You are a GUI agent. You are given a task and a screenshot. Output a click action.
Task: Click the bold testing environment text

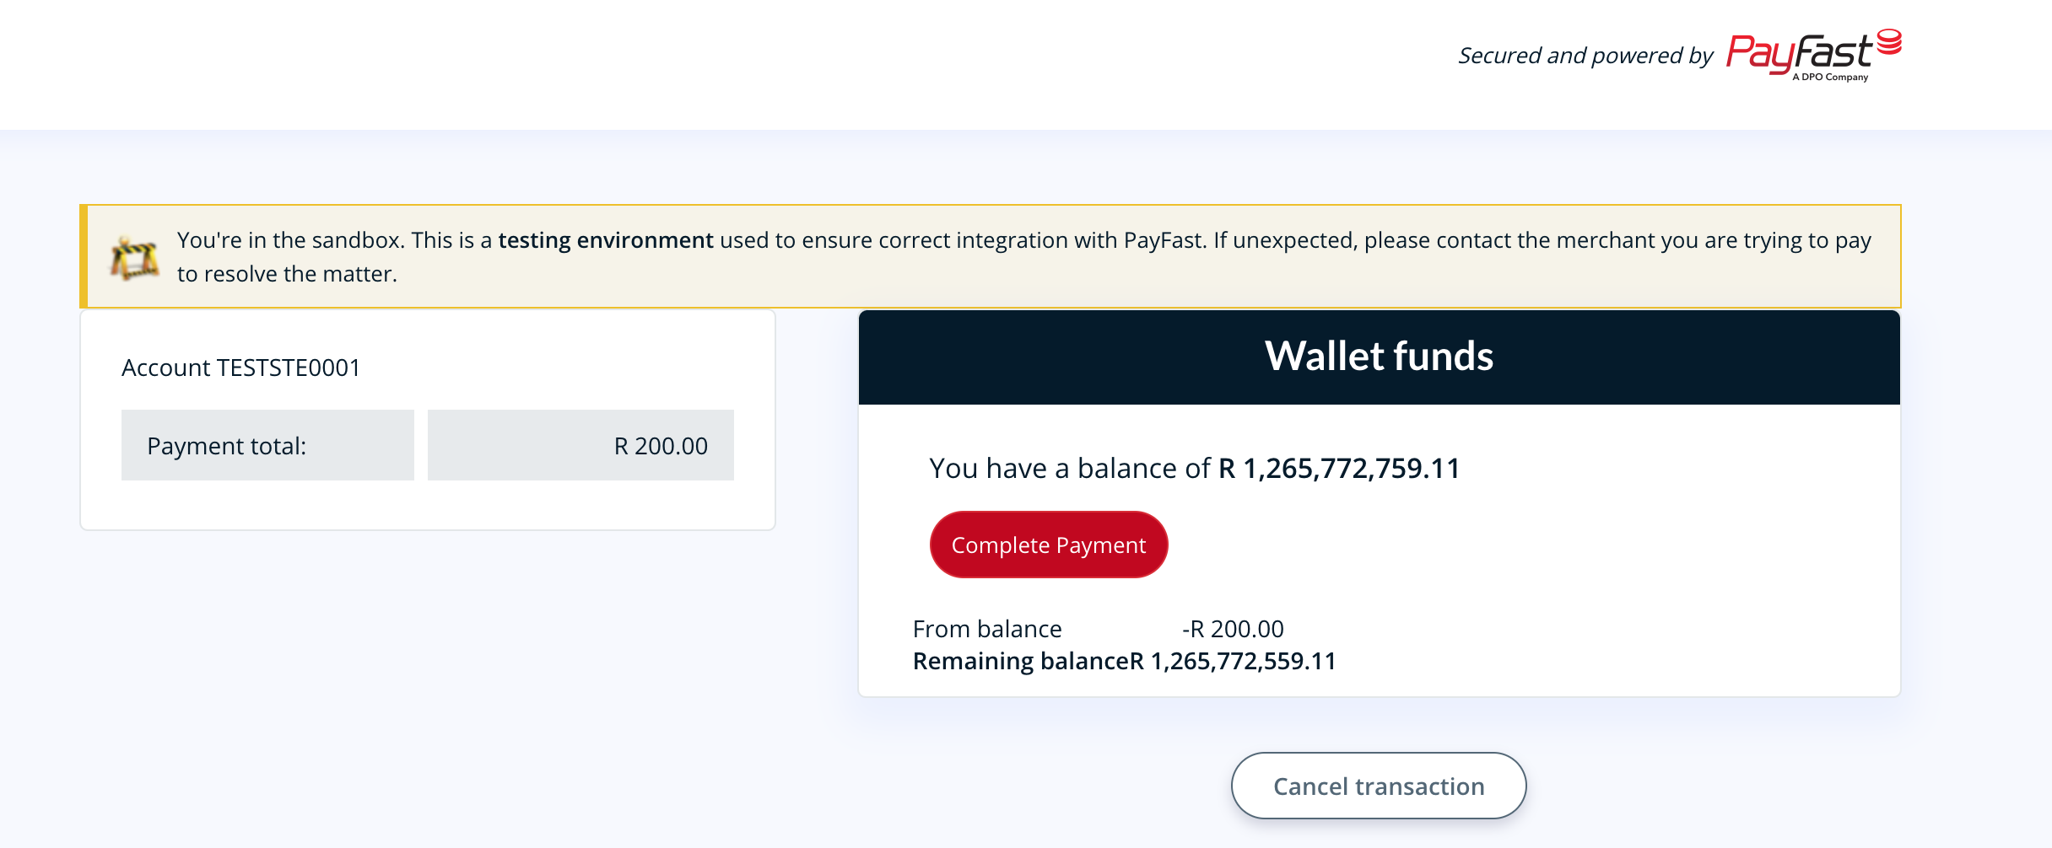pos(606,240)
